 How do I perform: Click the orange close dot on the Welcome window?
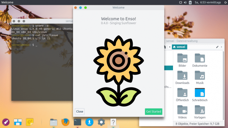(x=75, y=8)
